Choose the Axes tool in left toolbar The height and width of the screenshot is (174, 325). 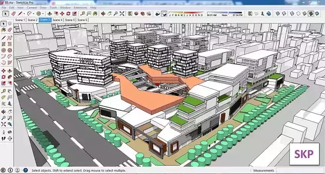(3, 104)
